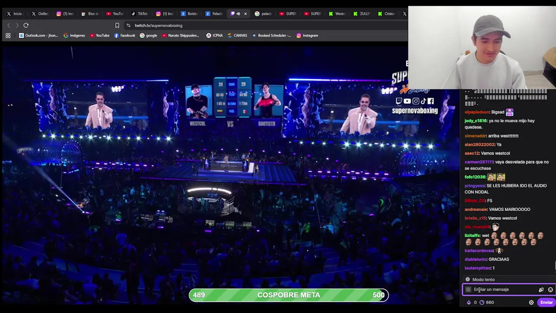Switch to the TikTok tab
This screenshot has width=556, height=313.
click(x=139, y=13)
